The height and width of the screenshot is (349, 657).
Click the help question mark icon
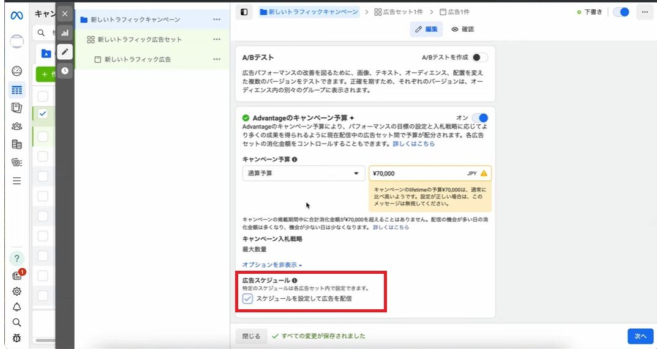click(17, 258)
